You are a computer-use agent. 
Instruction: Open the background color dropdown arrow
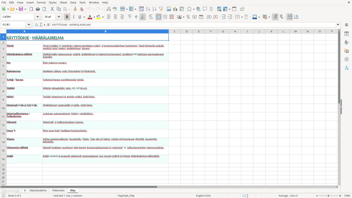coord(103,17)
